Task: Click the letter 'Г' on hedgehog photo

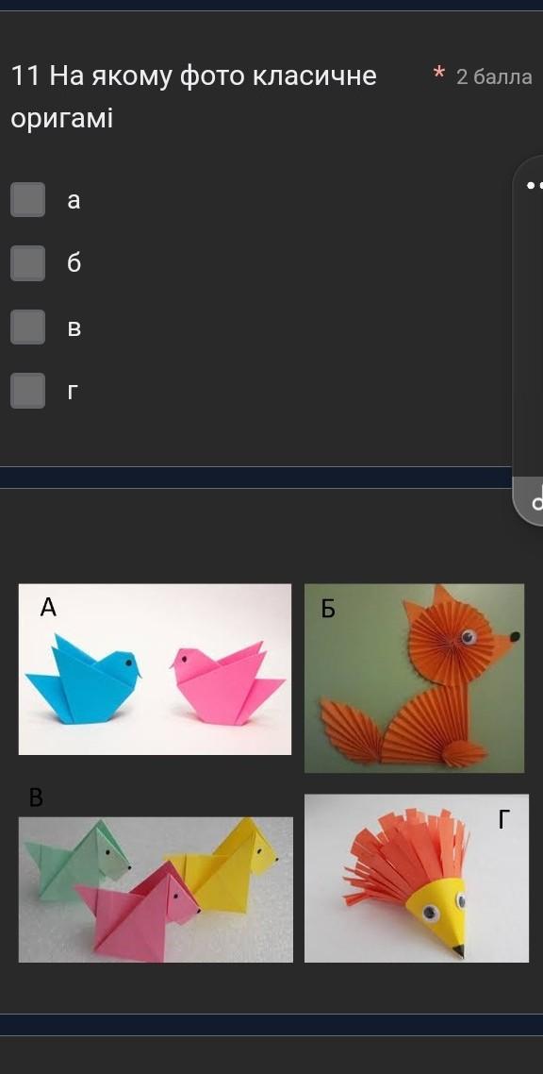Action: pos(503,818)
